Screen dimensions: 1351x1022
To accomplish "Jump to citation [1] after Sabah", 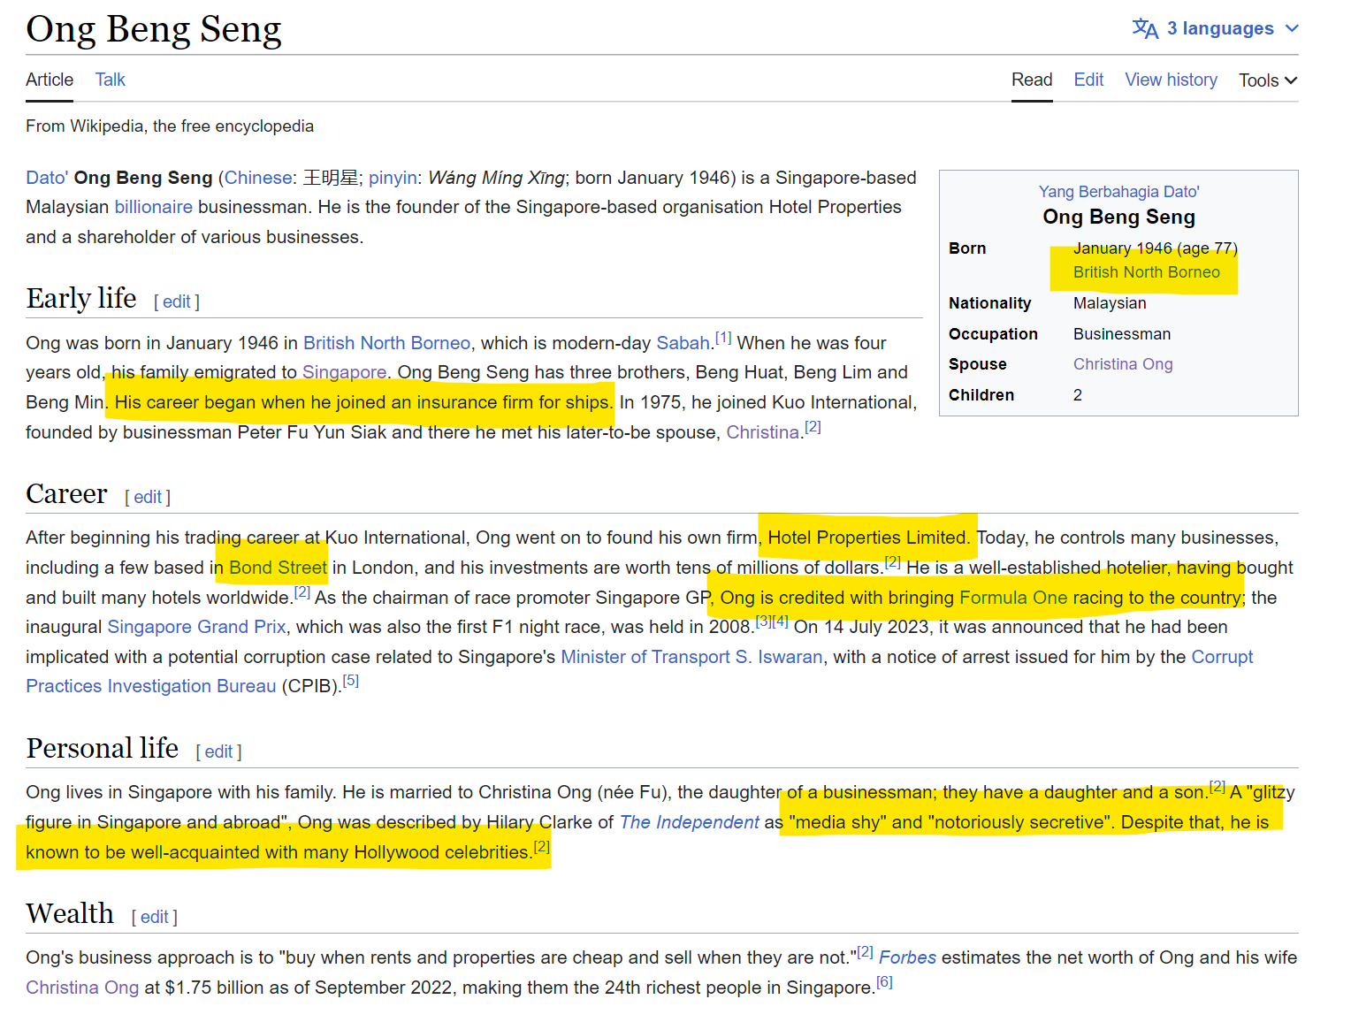I will pyautogui.click(x=723, y=337).
